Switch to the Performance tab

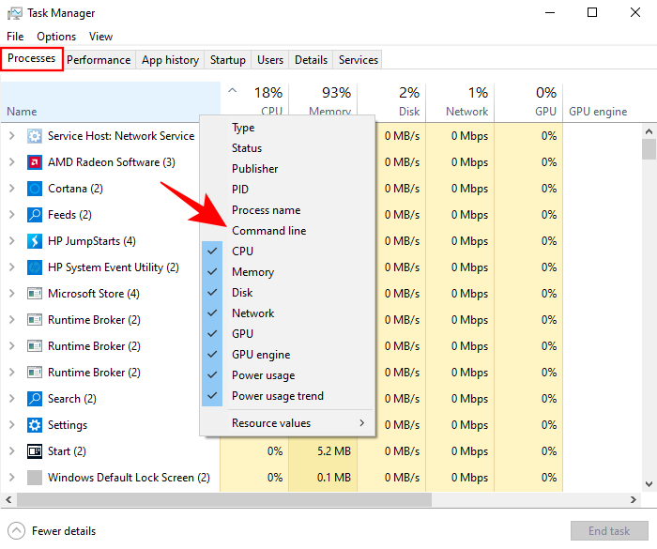click(99, 60)
